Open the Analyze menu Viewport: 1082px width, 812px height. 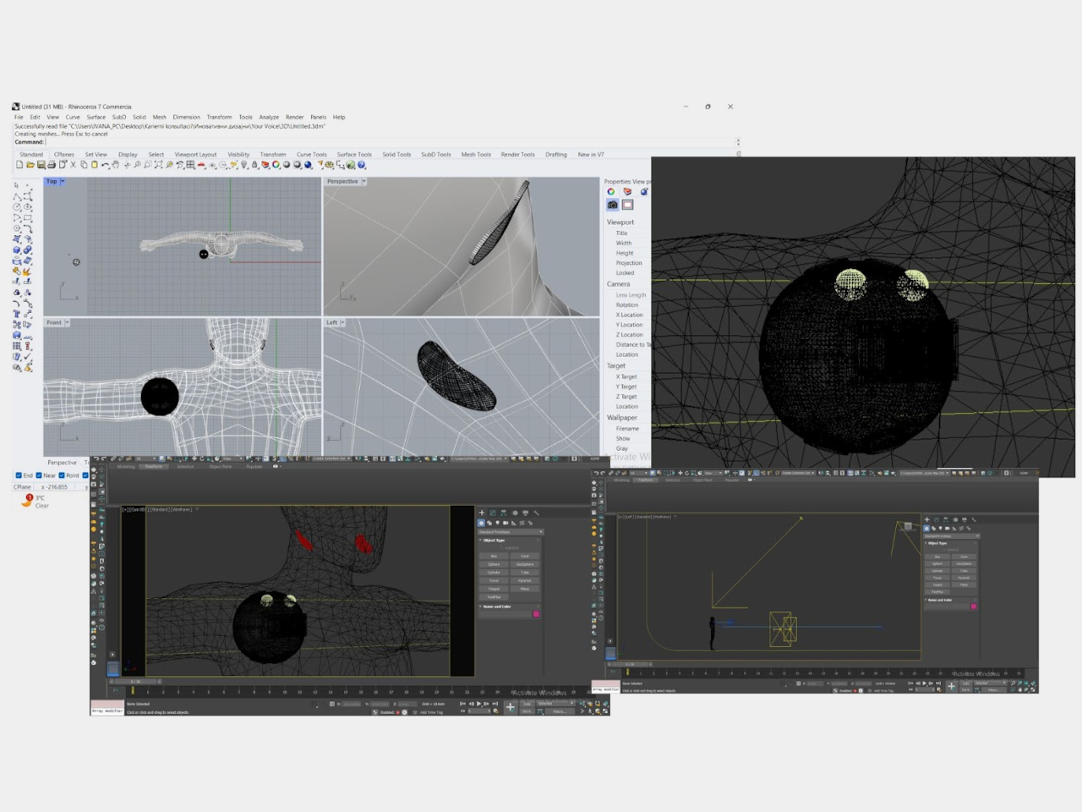coord(269,118)
